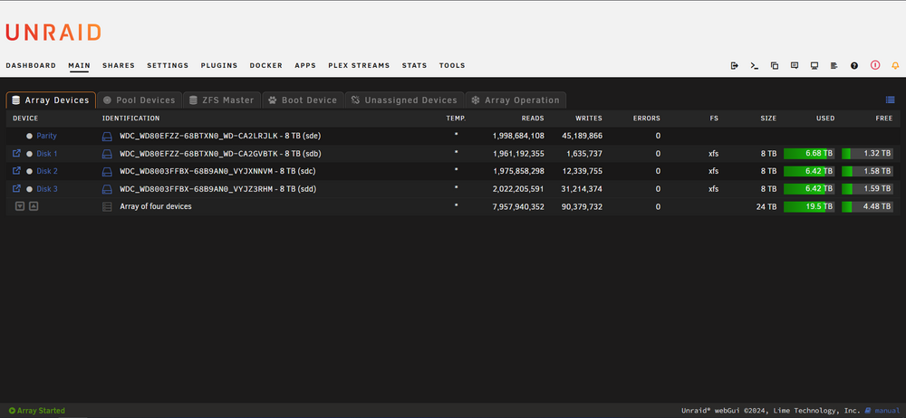The image size is (906, 418).
Task: Click array total used bar 19.5 TB
Action: click(x=809, y=206)
